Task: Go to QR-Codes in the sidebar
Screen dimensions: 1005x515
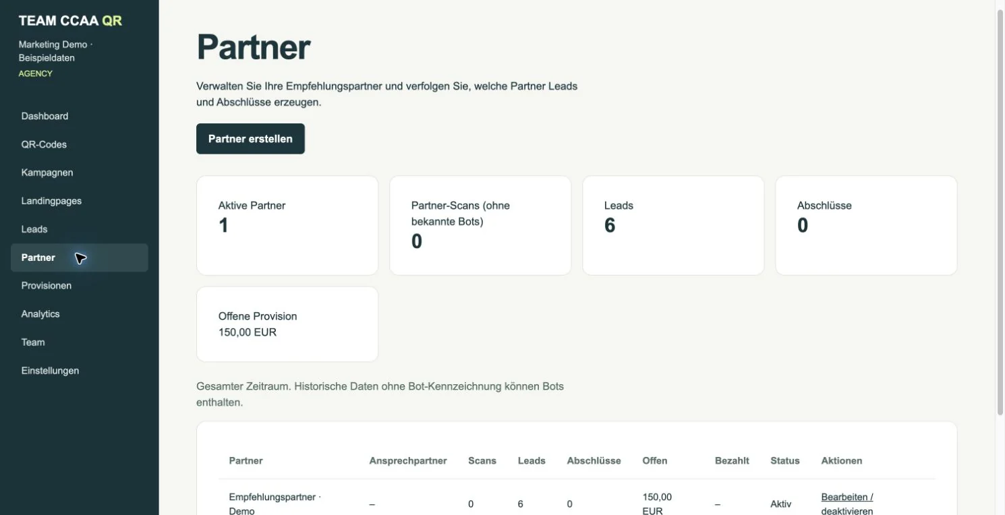Action: point(79,144)
